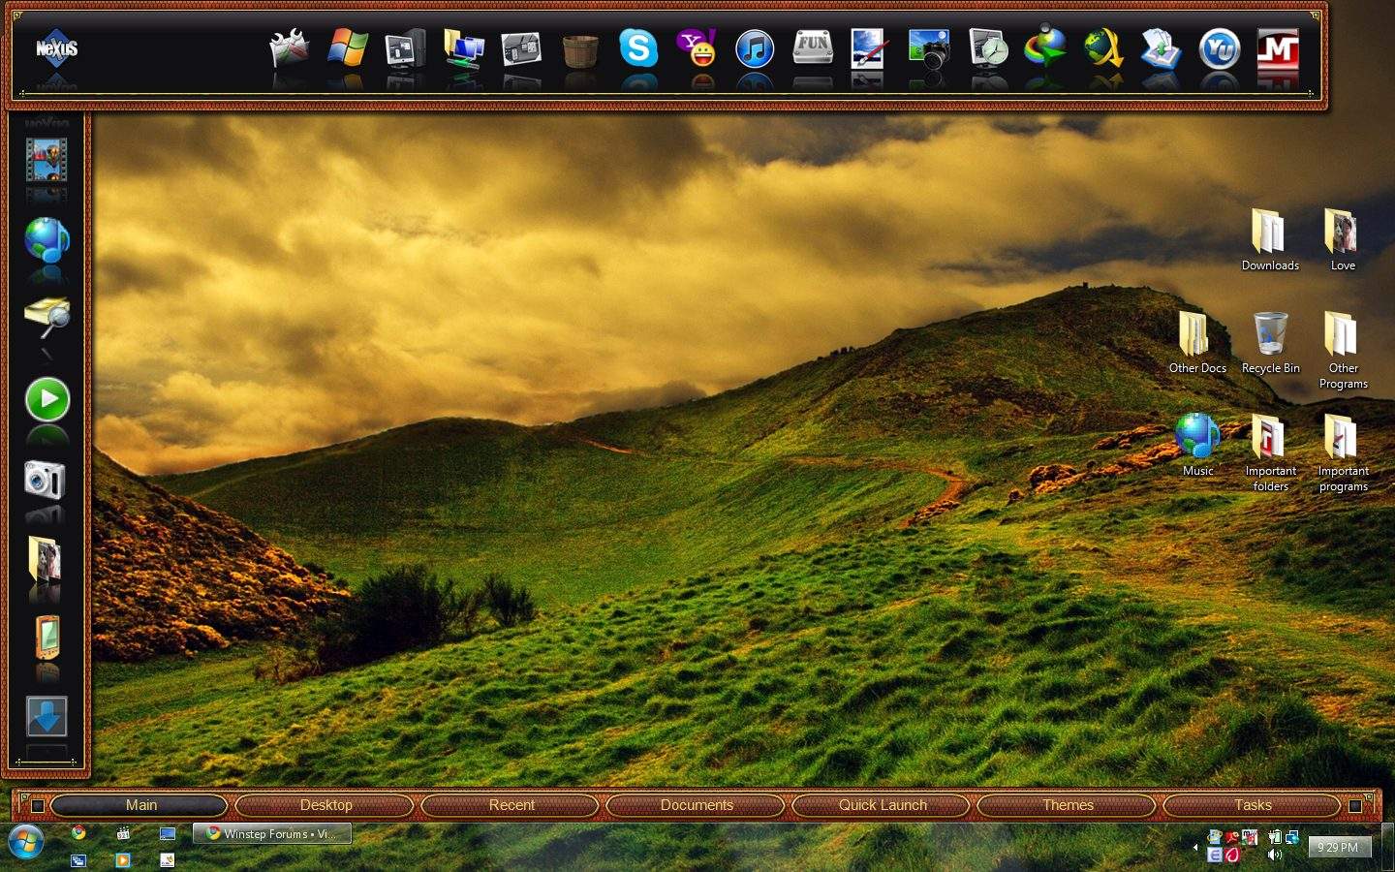Click the Windows Start orb

pos(25,842)
